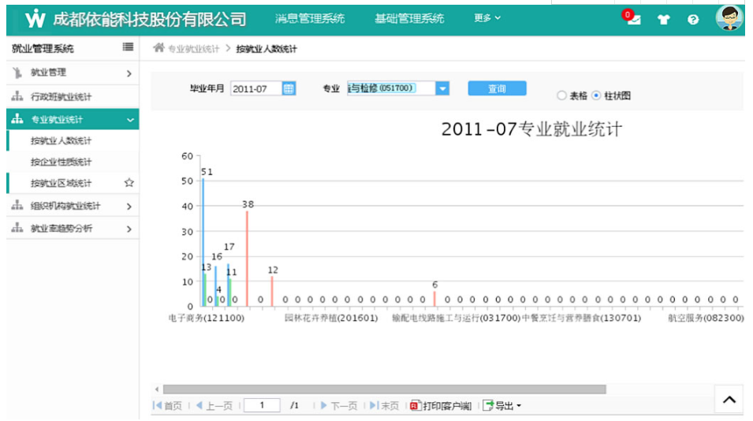Click the 就业管理系统 sidebar title
This screenshot has height=421, width=753.
click(x=43, y=48)
